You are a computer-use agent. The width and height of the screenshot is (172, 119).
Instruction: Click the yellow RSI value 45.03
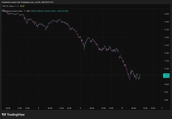pyautogui.click(x=22, y=6)
